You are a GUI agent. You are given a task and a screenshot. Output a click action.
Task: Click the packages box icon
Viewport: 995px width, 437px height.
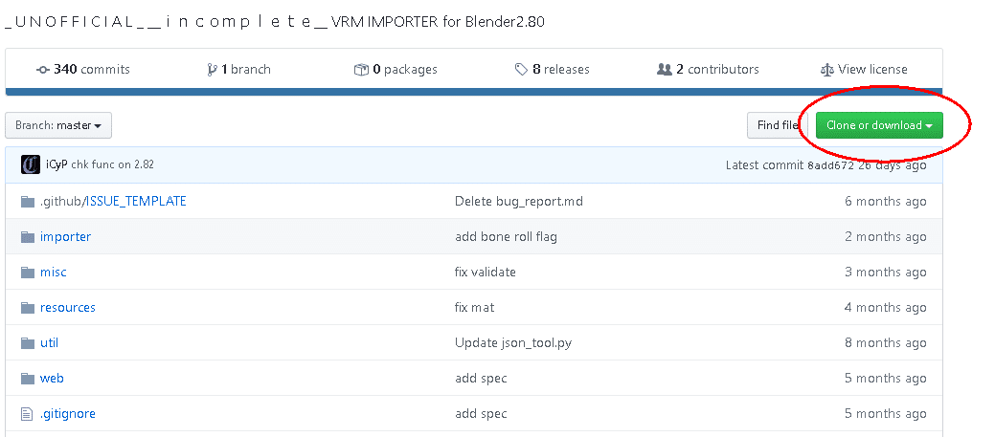click(361, 70)
